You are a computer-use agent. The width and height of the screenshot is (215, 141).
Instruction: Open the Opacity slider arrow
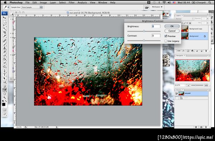[x=207, y=19]
